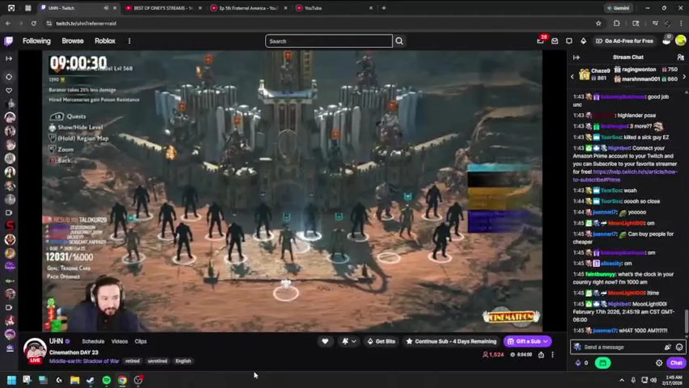
Task: Bookmark this page with star icon
Action: point(598,23)
